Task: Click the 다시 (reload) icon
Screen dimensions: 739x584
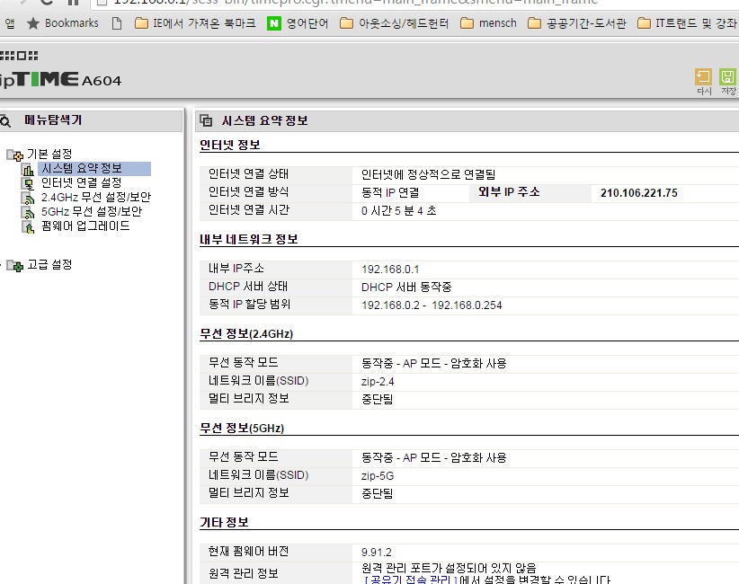Action: point(703,76)
